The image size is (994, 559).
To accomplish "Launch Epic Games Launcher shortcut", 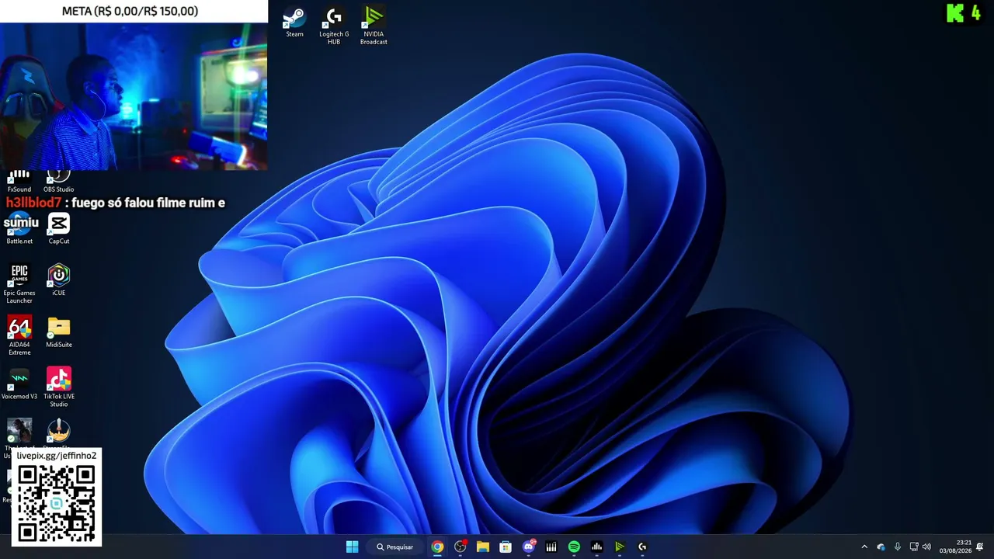I will pyautogui.click(x=19, y=284).
